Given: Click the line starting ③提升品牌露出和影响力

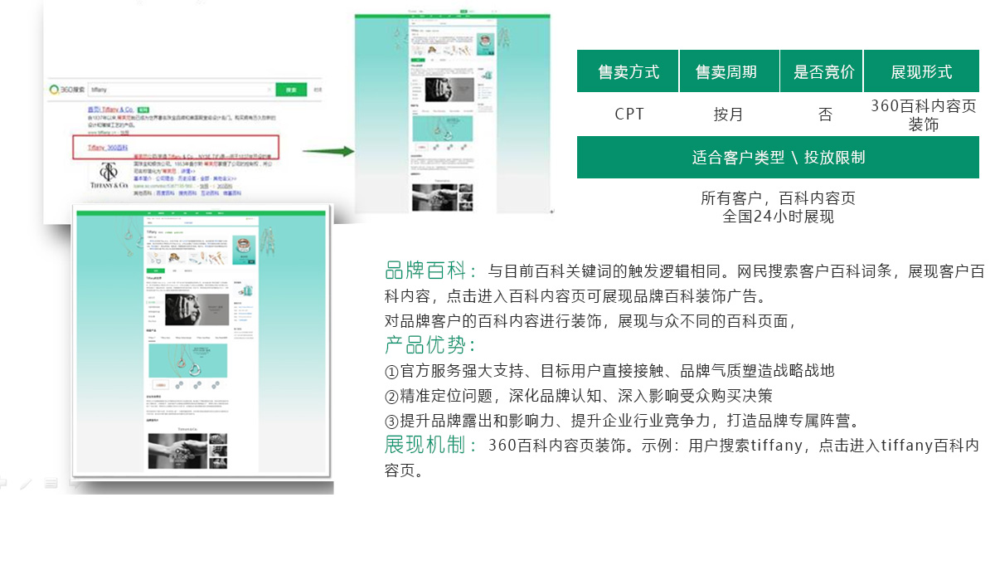Looking at the screenshot, I should pos(625,421).
